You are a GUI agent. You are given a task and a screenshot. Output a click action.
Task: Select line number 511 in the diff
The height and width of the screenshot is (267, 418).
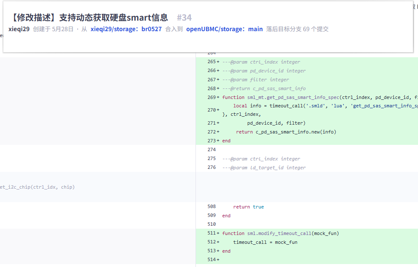(x=212, y=233)
